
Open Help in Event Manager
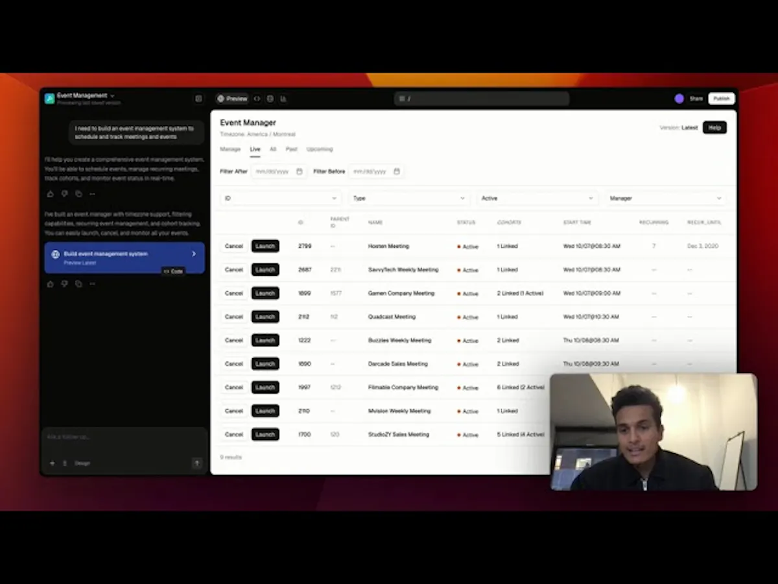pyautogui.click(x=714, y=128)
